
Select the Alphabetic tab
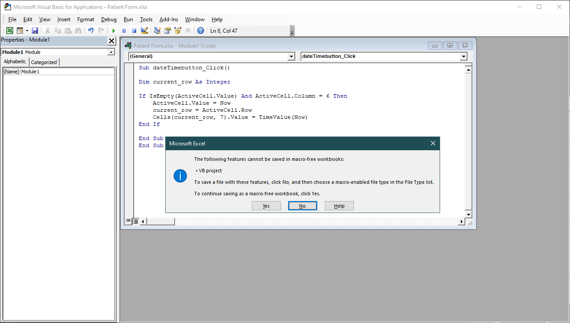pyautogui.click(x=15, y=62)
